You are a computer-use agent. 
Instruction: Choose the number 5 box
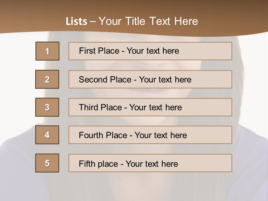[47, 163]
